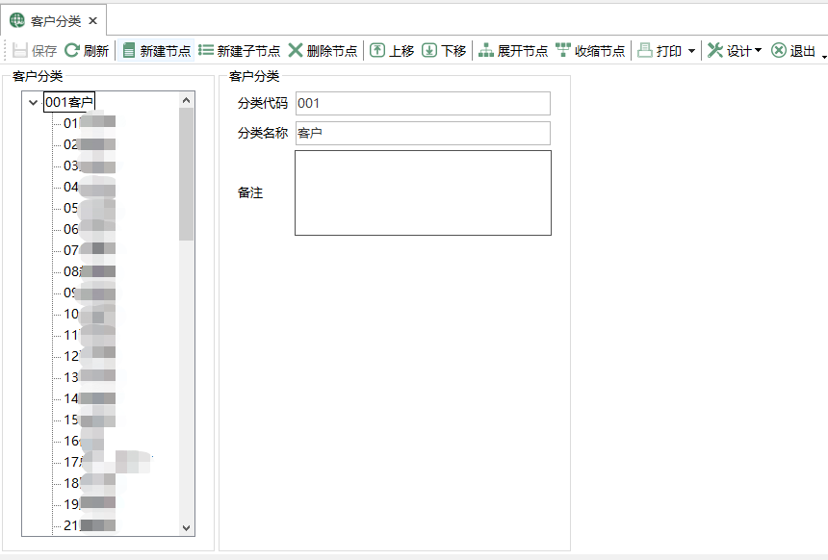Select tree item starting with 13

click(90, 377)
